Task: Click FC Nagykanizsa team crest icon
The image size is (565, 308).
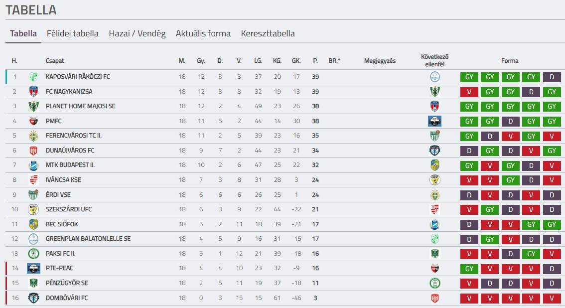Action: pos(33,92)
